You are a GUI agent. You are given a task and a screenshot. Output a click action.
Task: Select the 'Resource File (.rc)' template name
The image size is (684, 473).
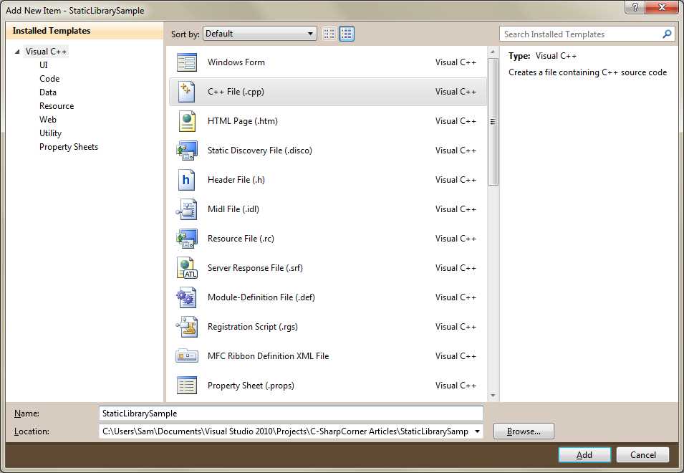point(241,239)
